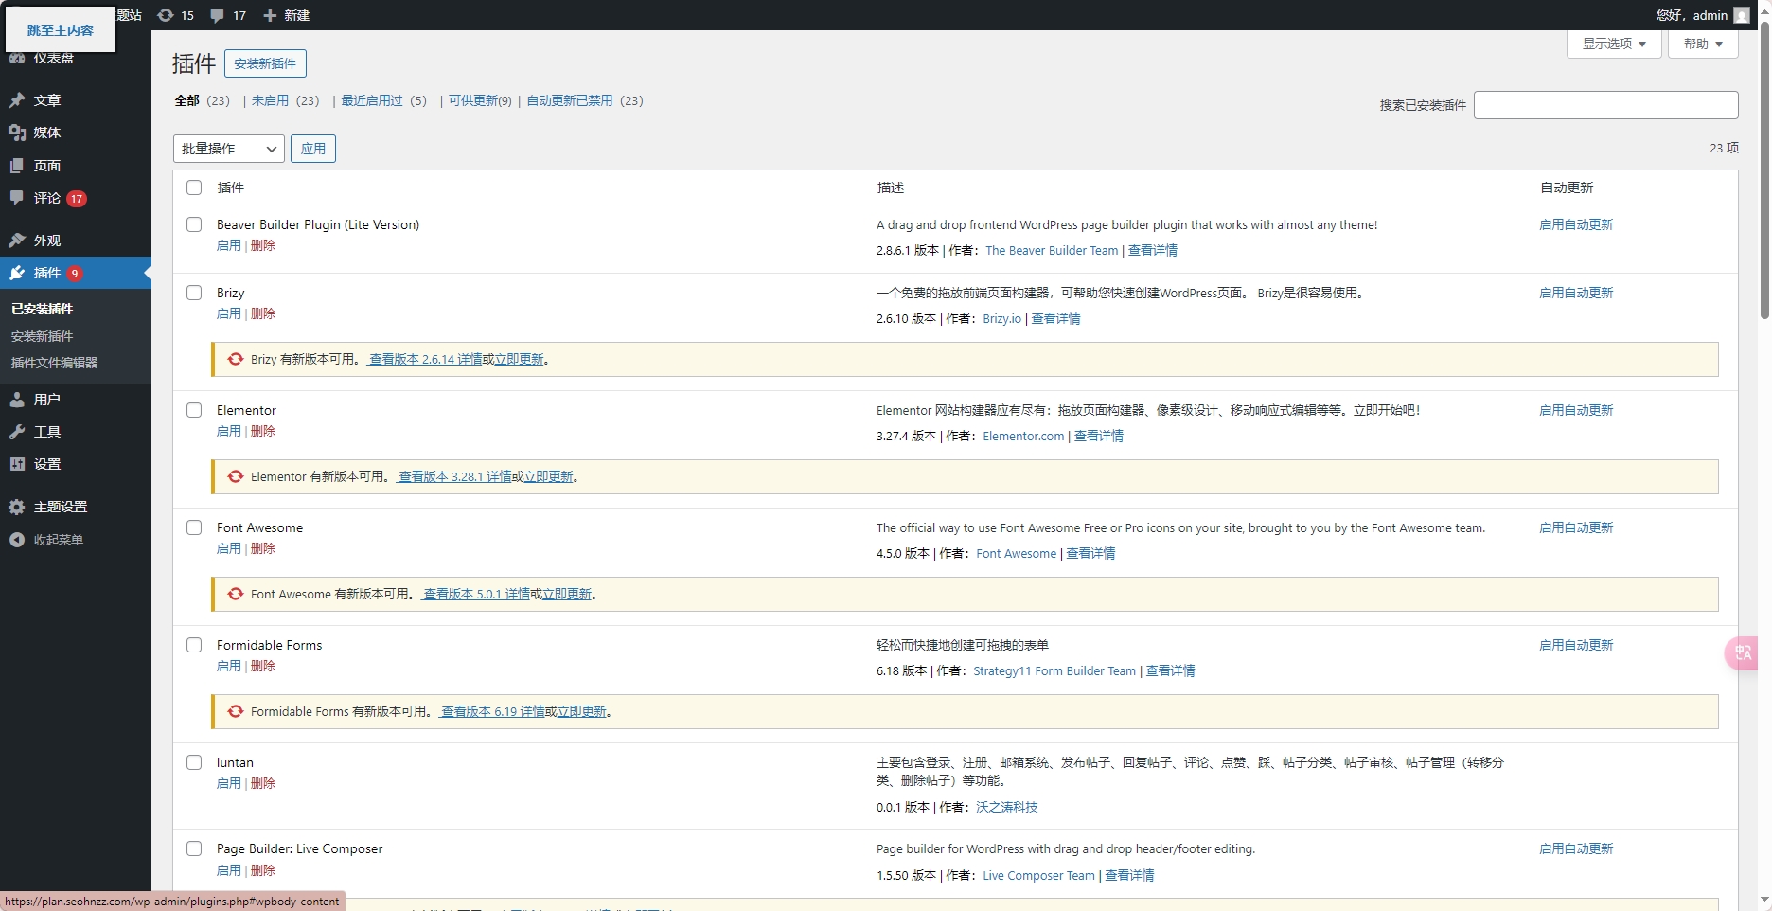Check the Page Builder: Live Composer checkbox
The height and width of the screenshot is (911, 1772).
(x=194, y=848)
